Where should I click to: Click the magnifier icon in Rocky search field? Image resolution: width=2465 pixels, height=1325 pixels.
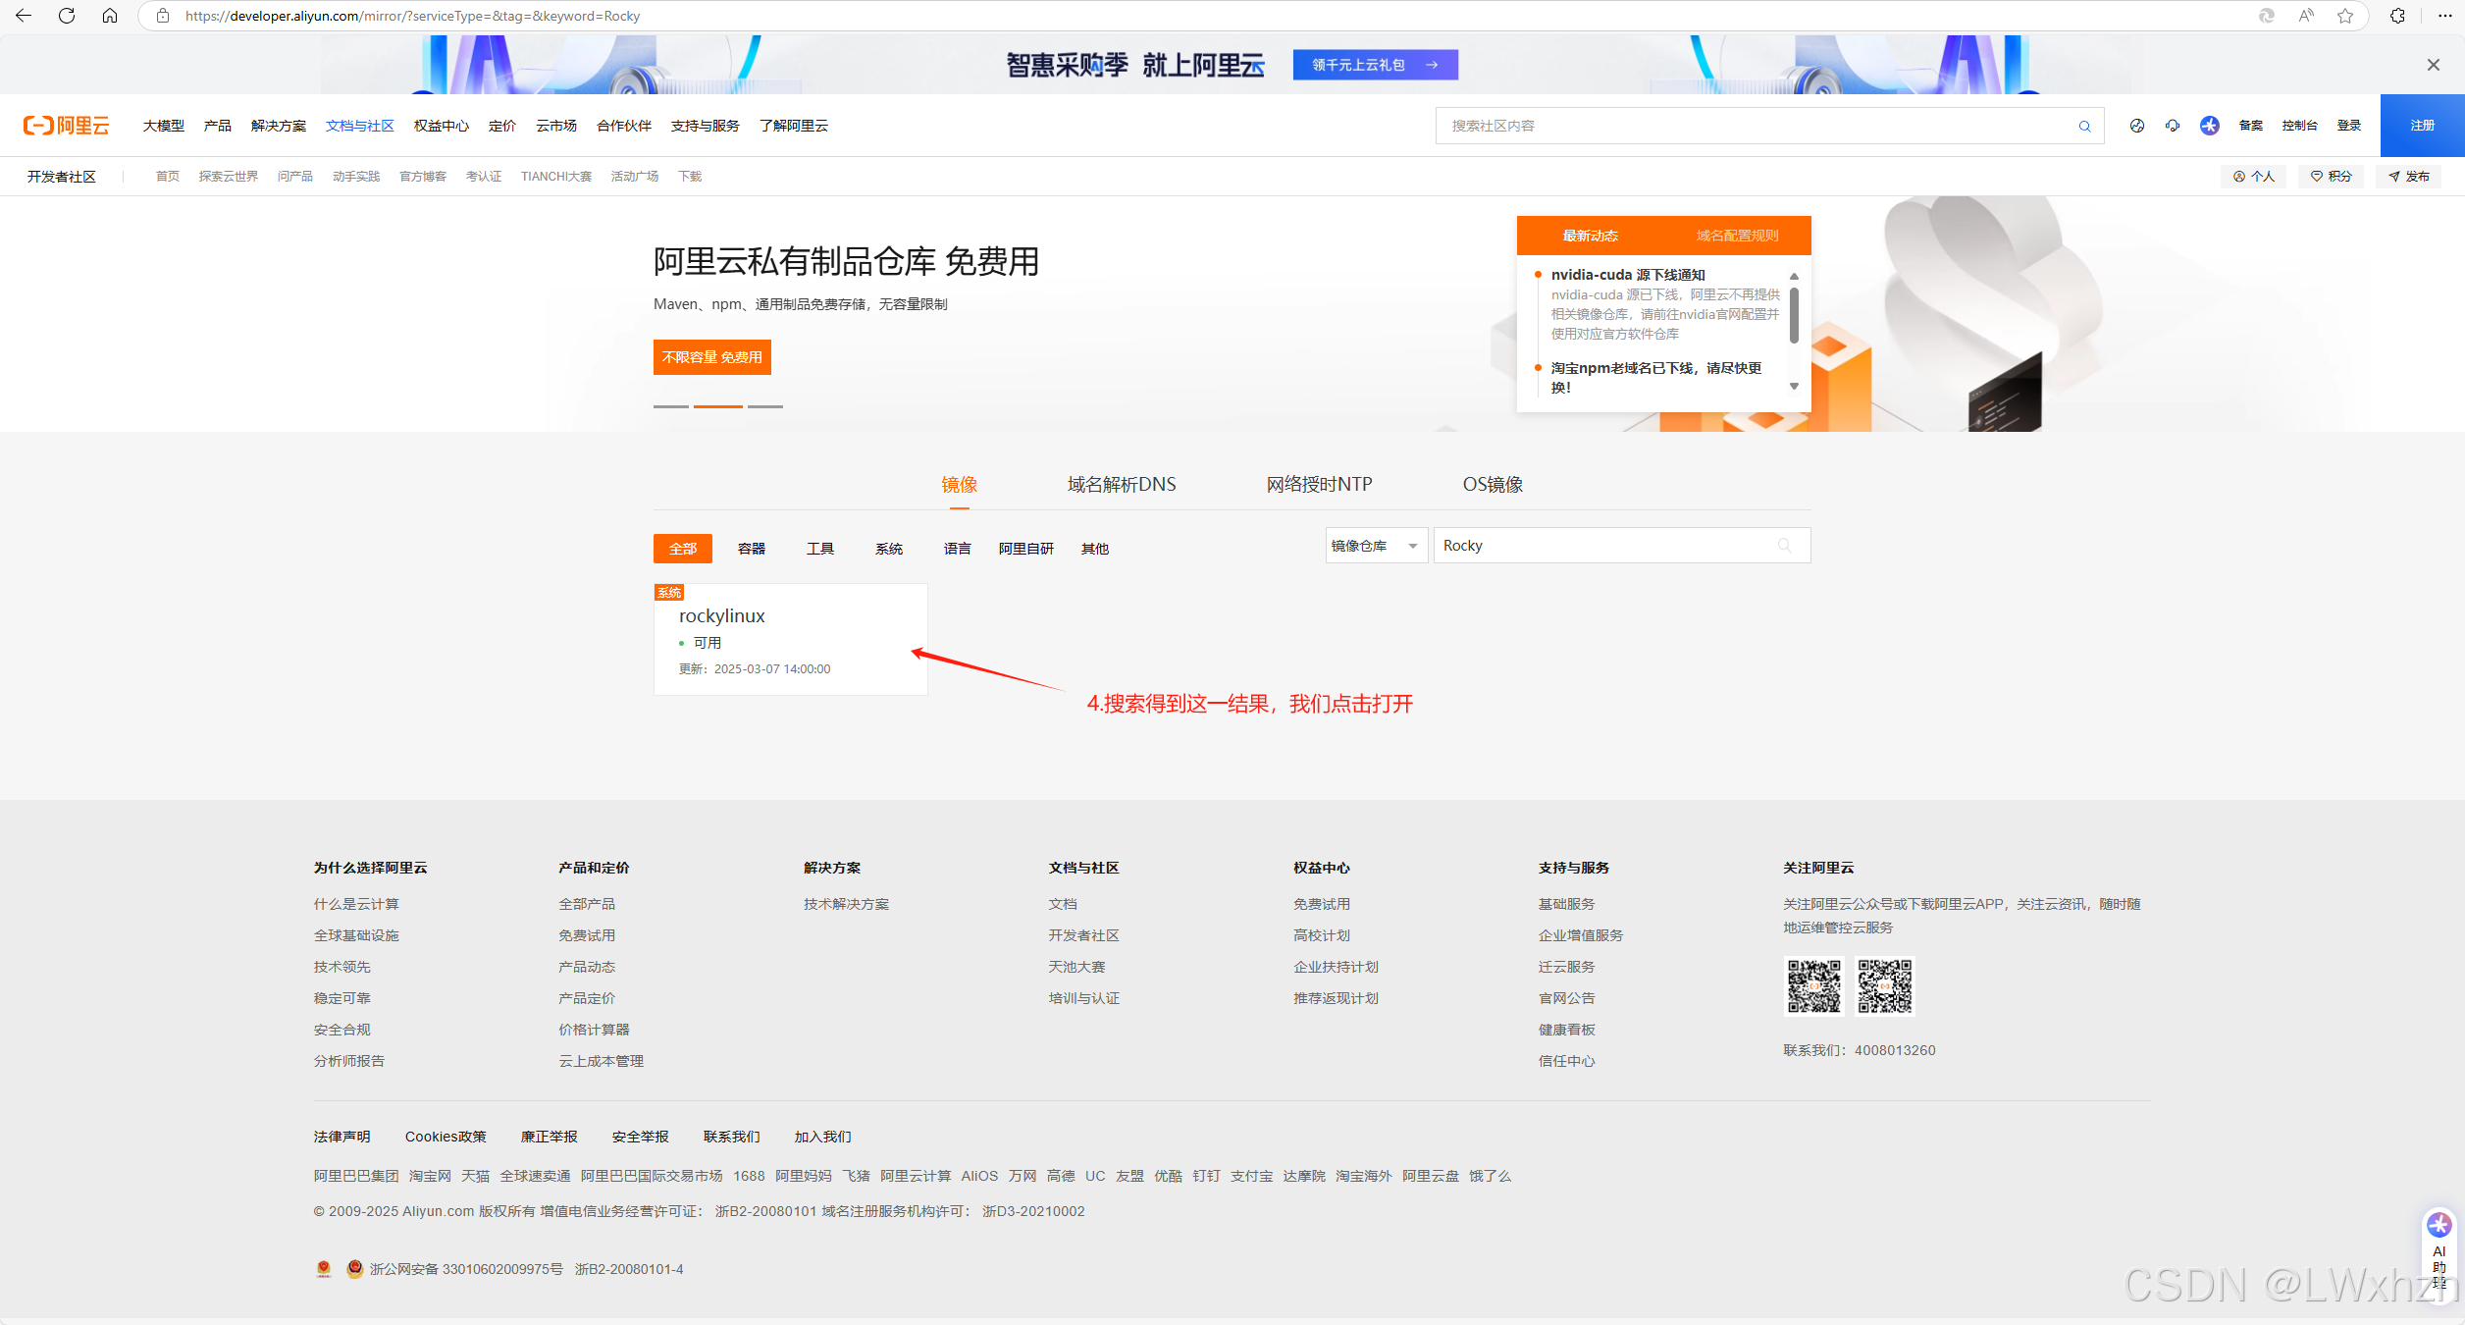tap(1784, 546)
